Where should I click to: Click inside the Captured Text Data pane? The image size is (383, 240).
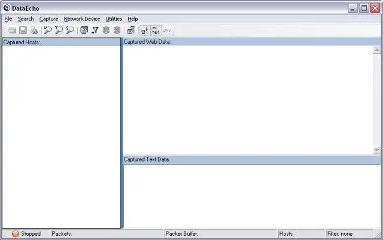(x=252, y=196)
